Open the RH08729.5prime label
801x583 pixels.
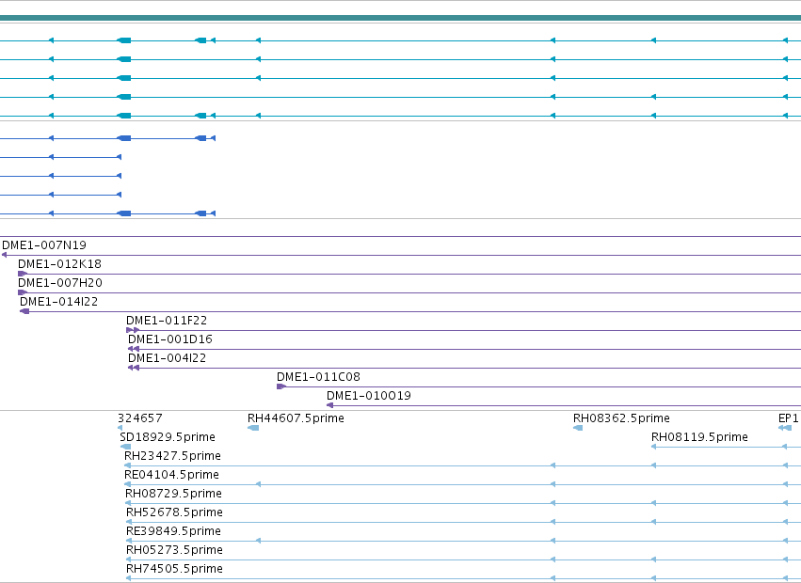coord(174,495)
